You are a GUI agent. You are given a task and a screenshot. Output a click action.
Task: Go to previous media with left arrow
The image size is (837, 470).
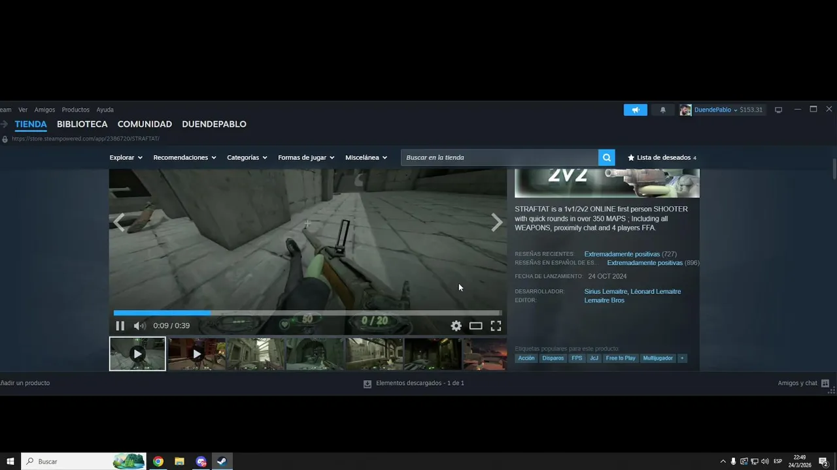[x=119, y=223]
